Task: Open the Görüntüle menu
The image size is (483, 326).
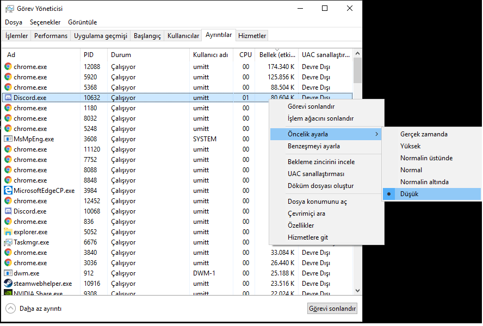Action: click(83, 22)
